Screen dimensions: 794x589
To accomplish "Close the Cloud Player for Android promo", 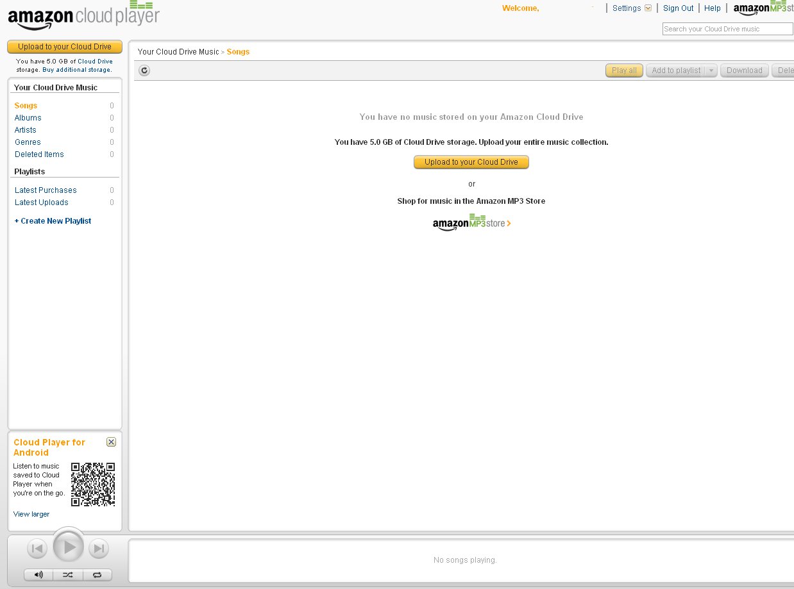I will click(x=111, y=442).
